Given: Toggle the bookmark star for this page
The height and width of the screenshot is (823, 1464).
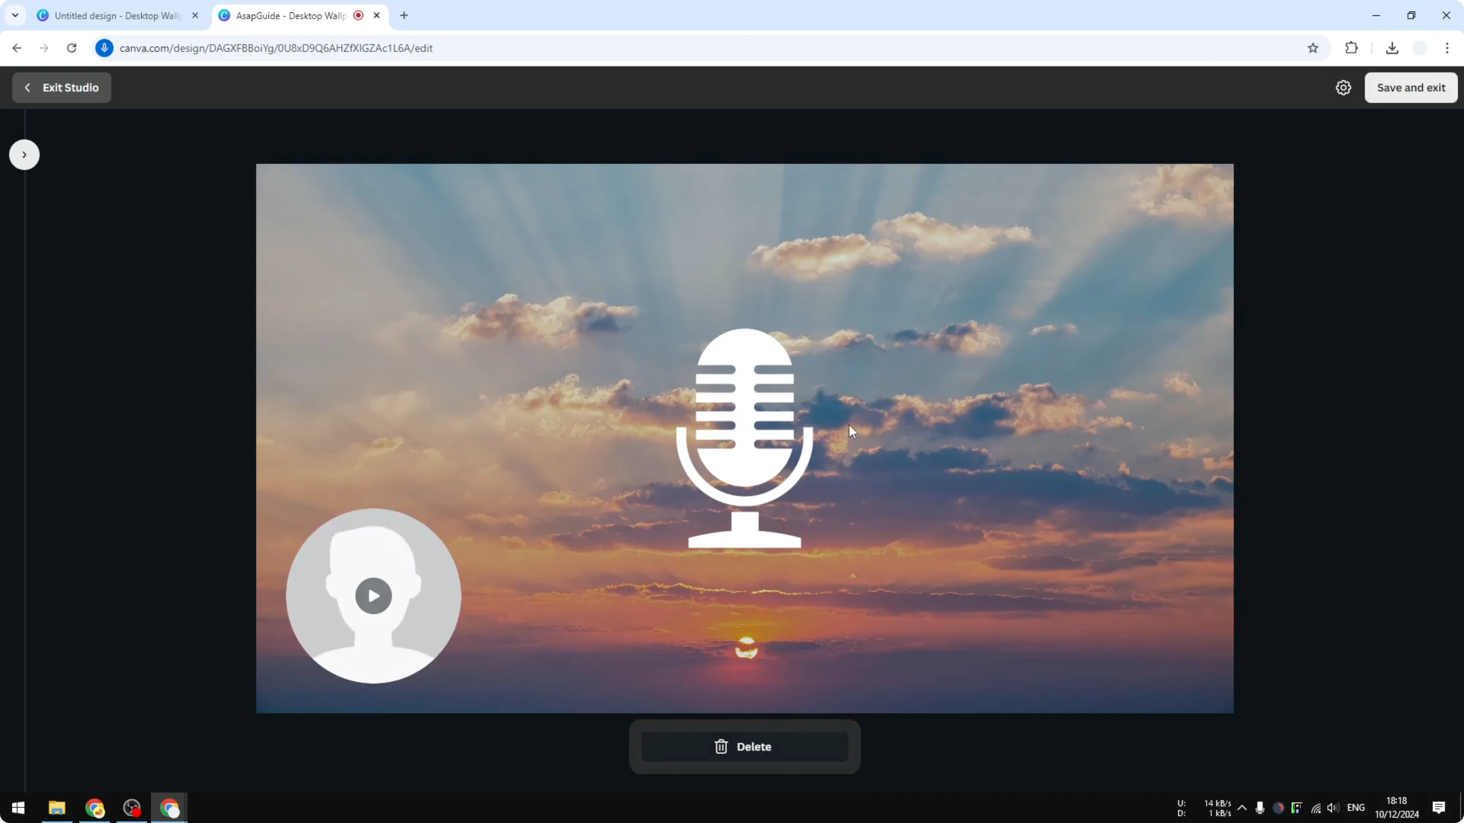Looking at the screenshot, I should click(x=1313, y=48).
